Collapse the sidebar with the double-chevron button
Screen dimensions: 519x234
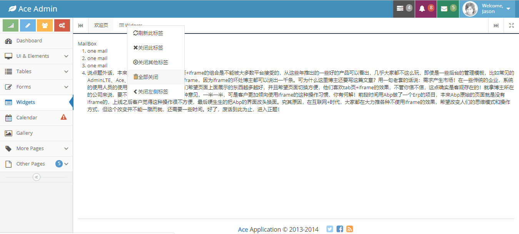36,177
